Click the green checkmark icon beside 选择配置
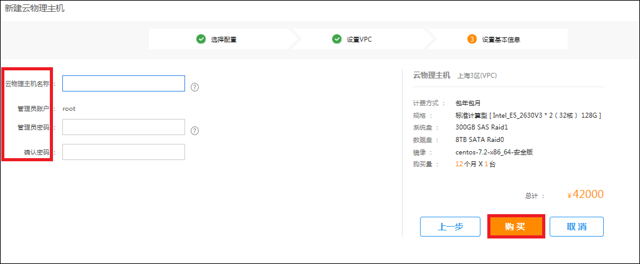Image resolution: width=640 pixels, height=264 pixels. coord(201,39)
